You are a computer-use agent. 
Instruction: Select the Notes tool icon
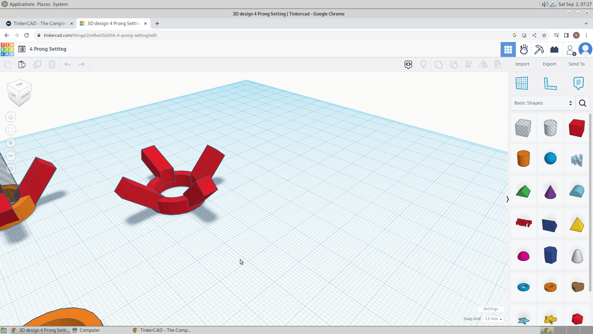(x=578, y=83)
